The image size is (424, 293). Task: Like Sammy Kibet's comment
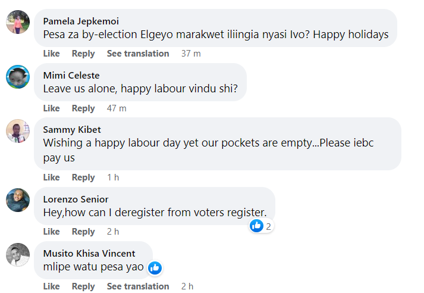[52, 177]
